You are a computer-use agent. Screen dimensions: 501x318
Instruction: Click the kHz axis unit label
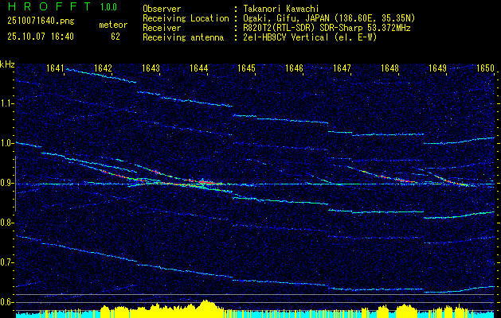(x=7, y=64)
